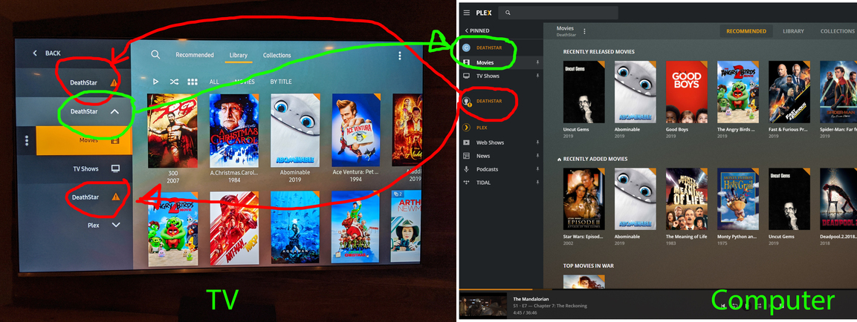Toggle the pin for News on Computer

pos(537,156)
